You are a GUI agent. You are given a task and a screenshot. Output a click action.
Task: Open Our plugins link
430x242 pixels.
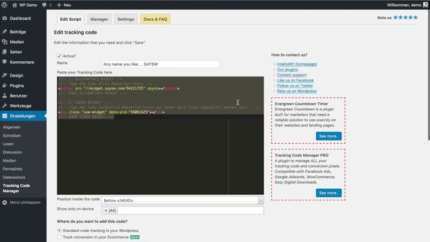tap(287, 69)
